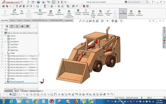Expand the Annotations tree node
Screen dimensions: 166x104
5,42
